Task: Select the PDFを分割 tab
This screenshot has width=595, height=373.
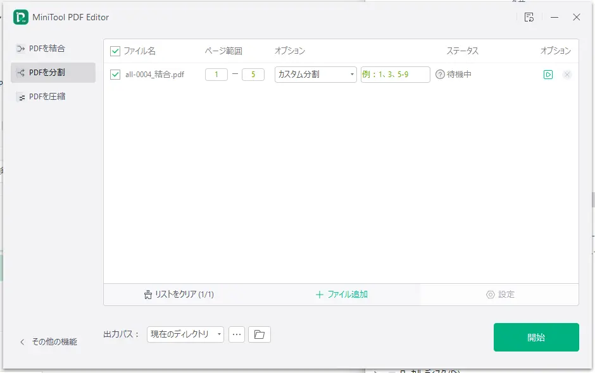Action: click(x=53, y=73)
